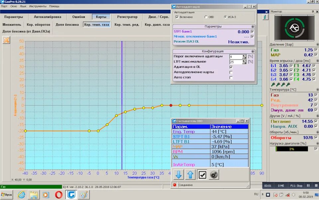The height and width of the screenshot is (200, 319).
Task: Select the OBD radio button
Action: click(x=206, y=17)
